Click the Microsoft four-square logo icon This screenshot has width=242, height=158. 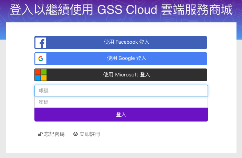[41, 75]
